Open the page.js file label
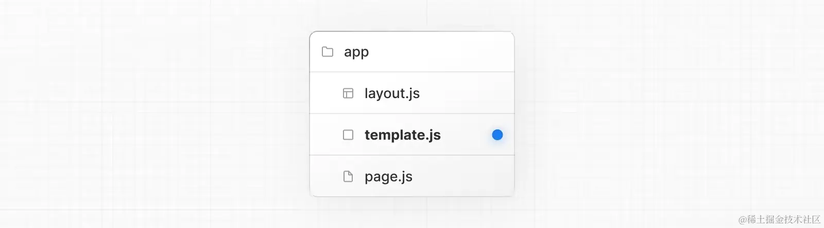824x228 pixels. 388,177
